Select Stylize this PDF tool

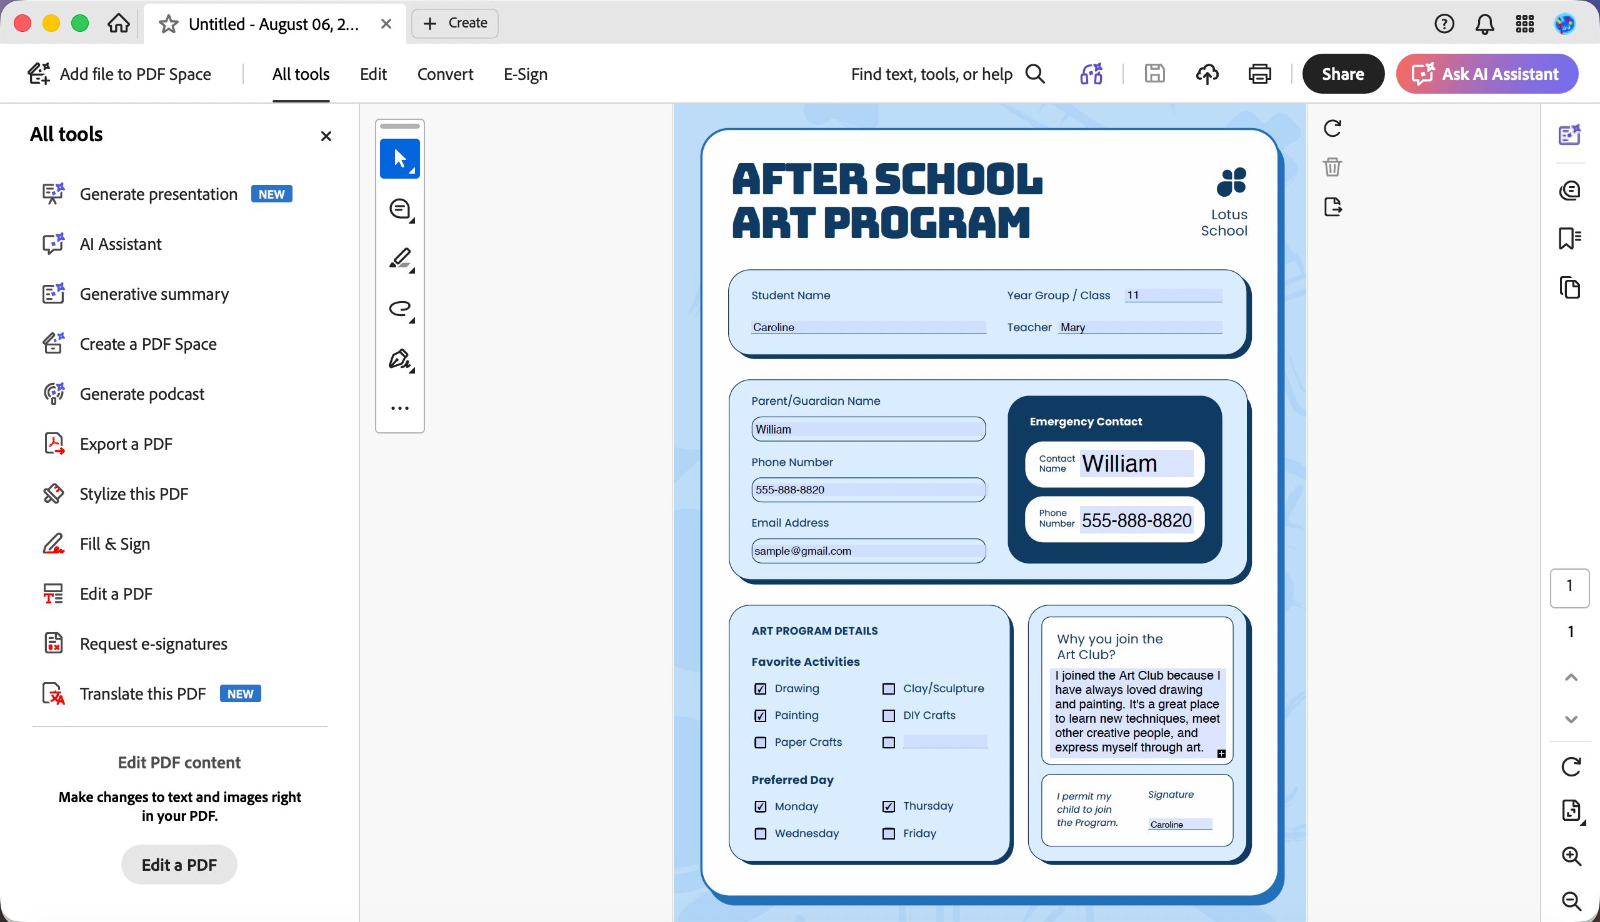(114, 494)
